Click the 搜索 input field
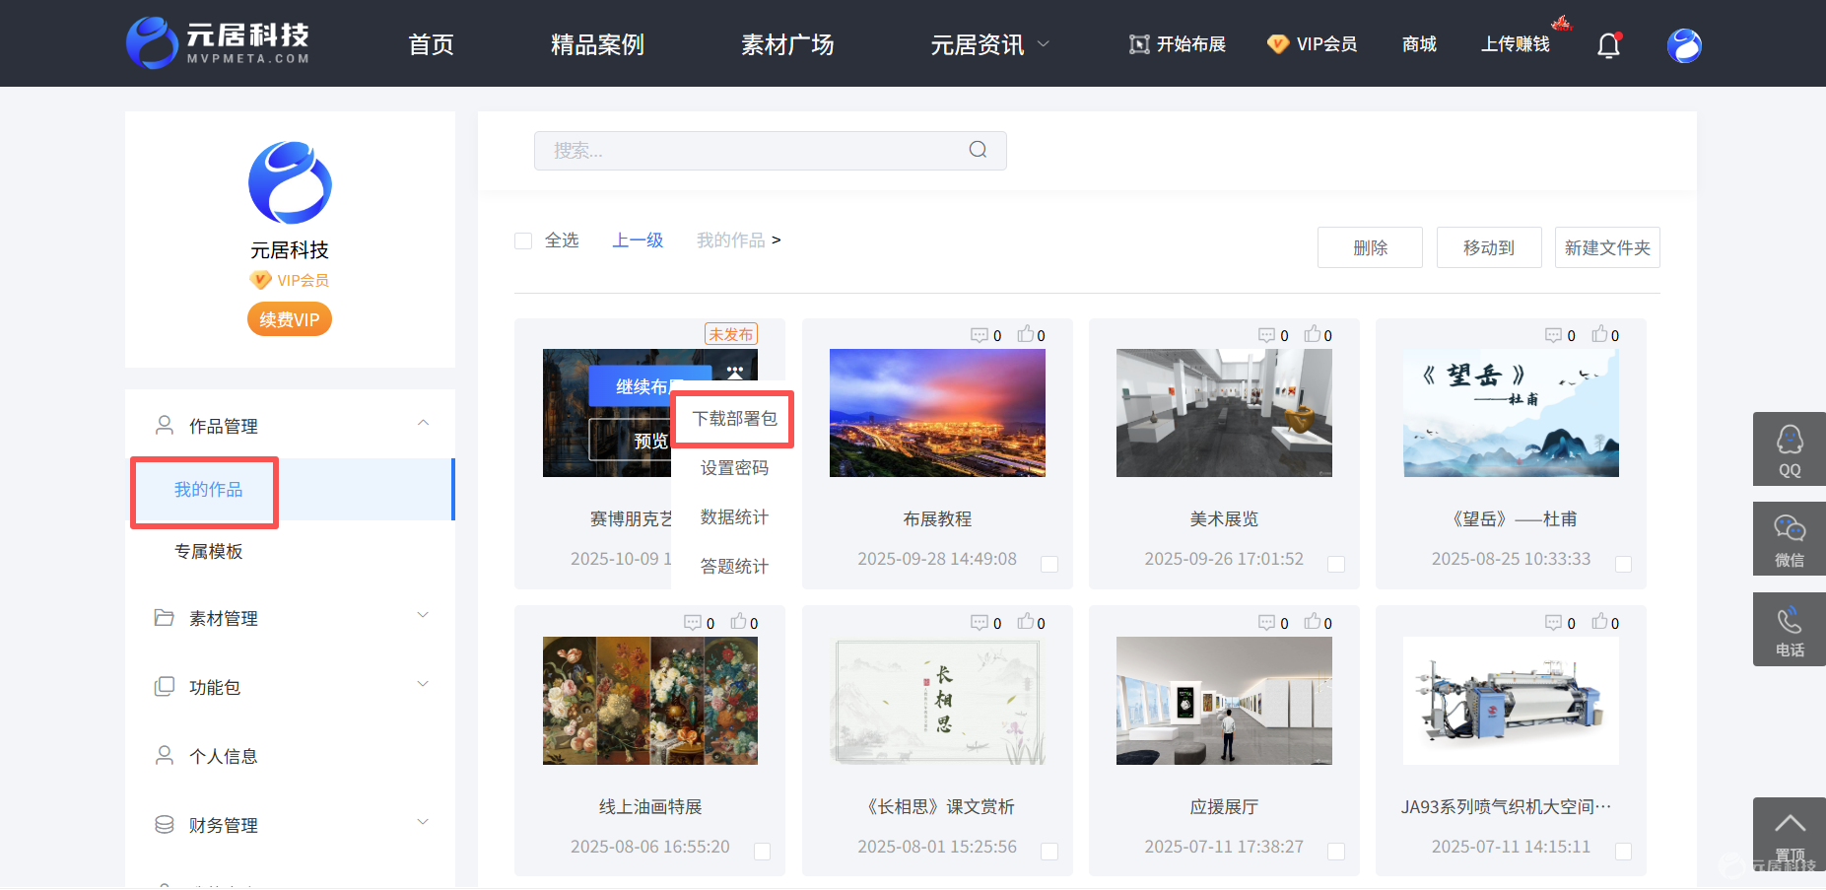Viewport: 1826px width, 890px height. (x=770, y=150)
